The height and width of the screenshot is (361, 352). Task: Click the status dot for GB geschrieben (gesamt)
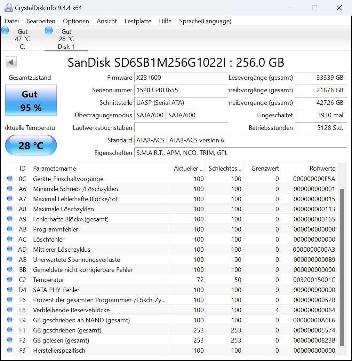pos(10,330)
